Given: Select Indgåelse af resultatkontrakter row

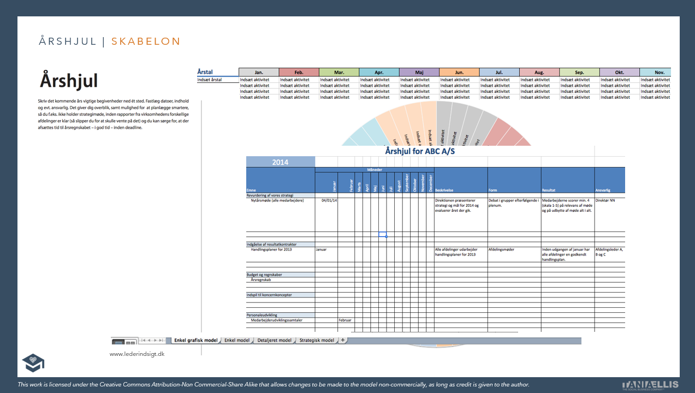Looking at the screenshot, I should pyautogui.click(x=281, y=245).
